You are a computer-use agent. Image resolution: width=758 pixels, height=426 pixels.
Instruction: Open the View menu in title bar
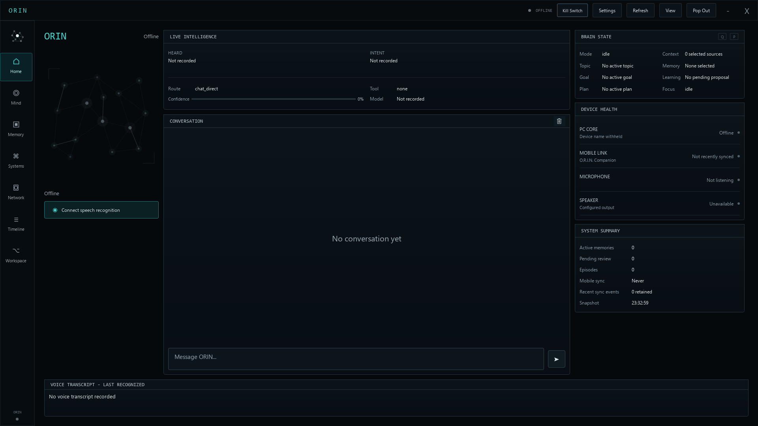[x=670, y=11]
